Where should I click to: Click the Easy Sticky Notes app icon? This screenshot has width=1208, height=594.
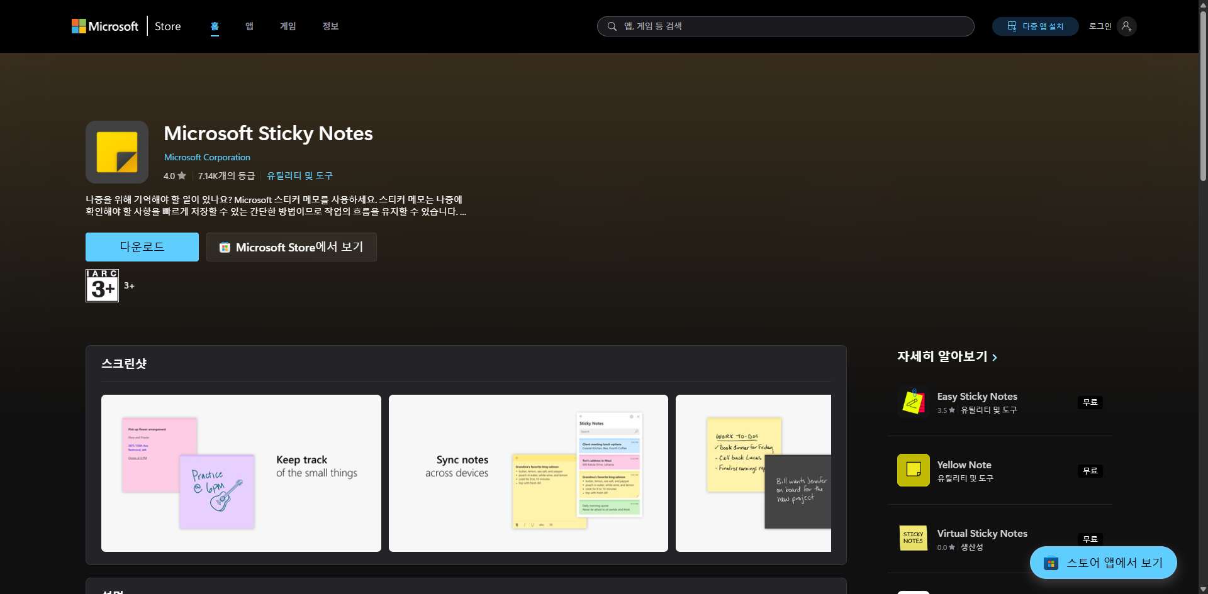(x=914, y=402)
